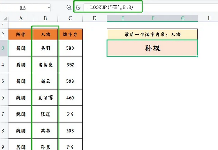Click the value 352 cell
This screenshot has height=150, width=218.
coord(70,64)
